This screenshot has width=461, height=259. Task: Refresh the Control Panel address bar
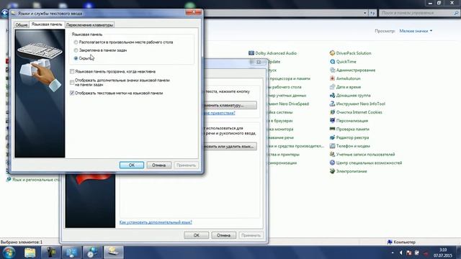372,13
